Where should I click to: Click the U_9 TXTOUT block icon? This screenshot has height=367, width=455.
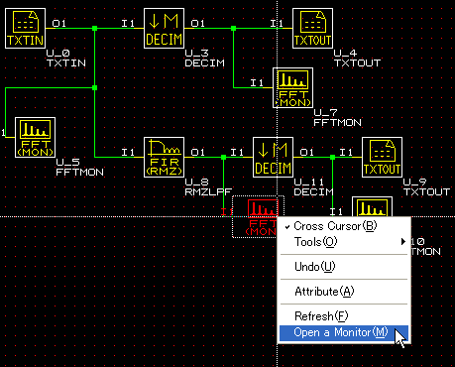[383, 157]
